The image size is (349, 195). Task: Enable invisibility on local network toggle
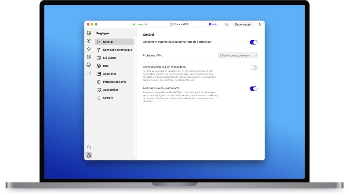(253, 68)
